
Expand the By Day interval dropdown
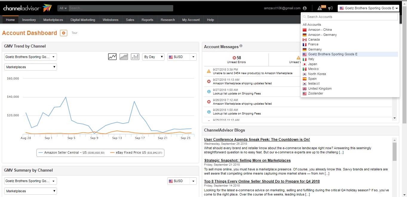click(x=153, y=57)
